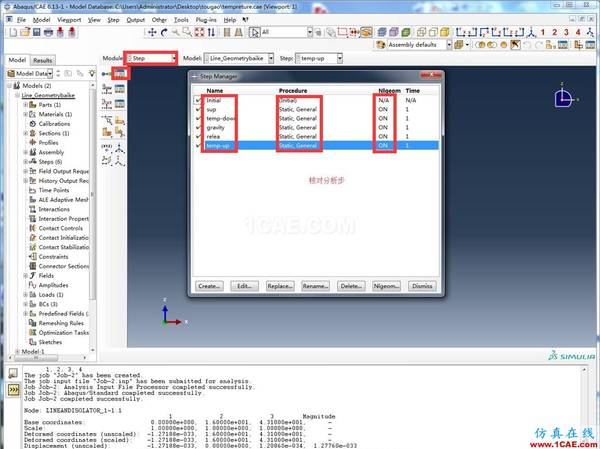Click the Nlgeom... button in Step Manager
600x449 pixels.
pos(387,286)
